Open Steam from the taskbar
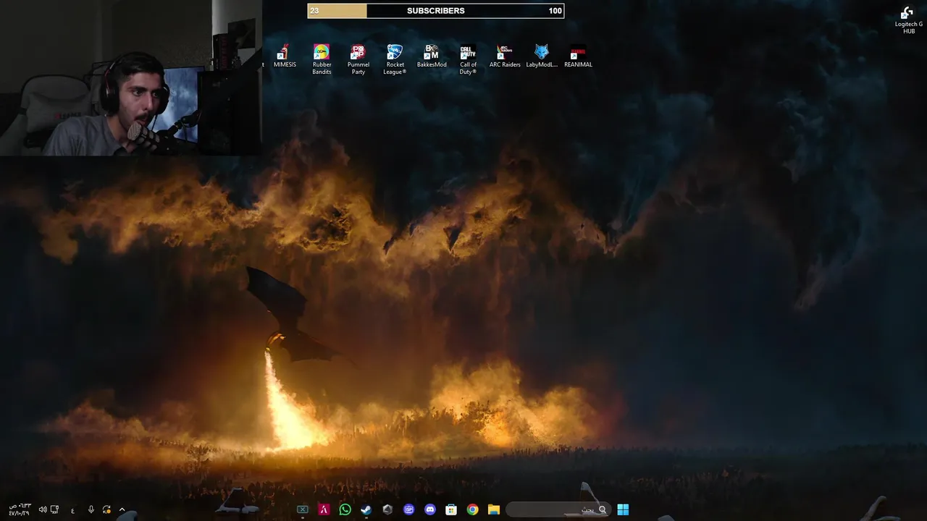This screenshot has height=521, width=927. click(x=366, y=509)
